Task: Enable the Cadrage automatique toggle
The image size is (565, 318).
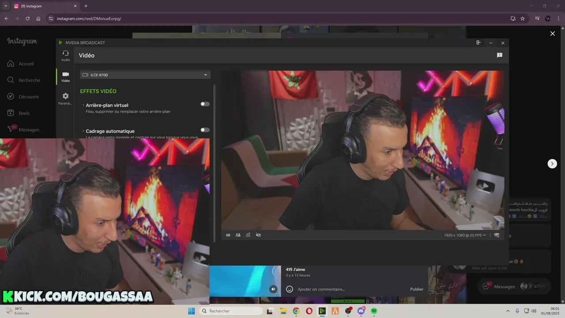Action: [205, 130]
